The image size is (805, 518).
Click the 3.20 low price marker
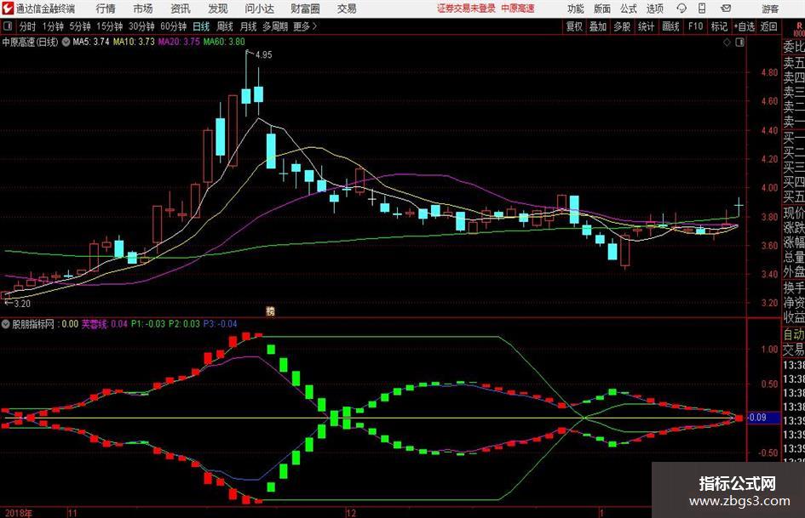(22, 304)
